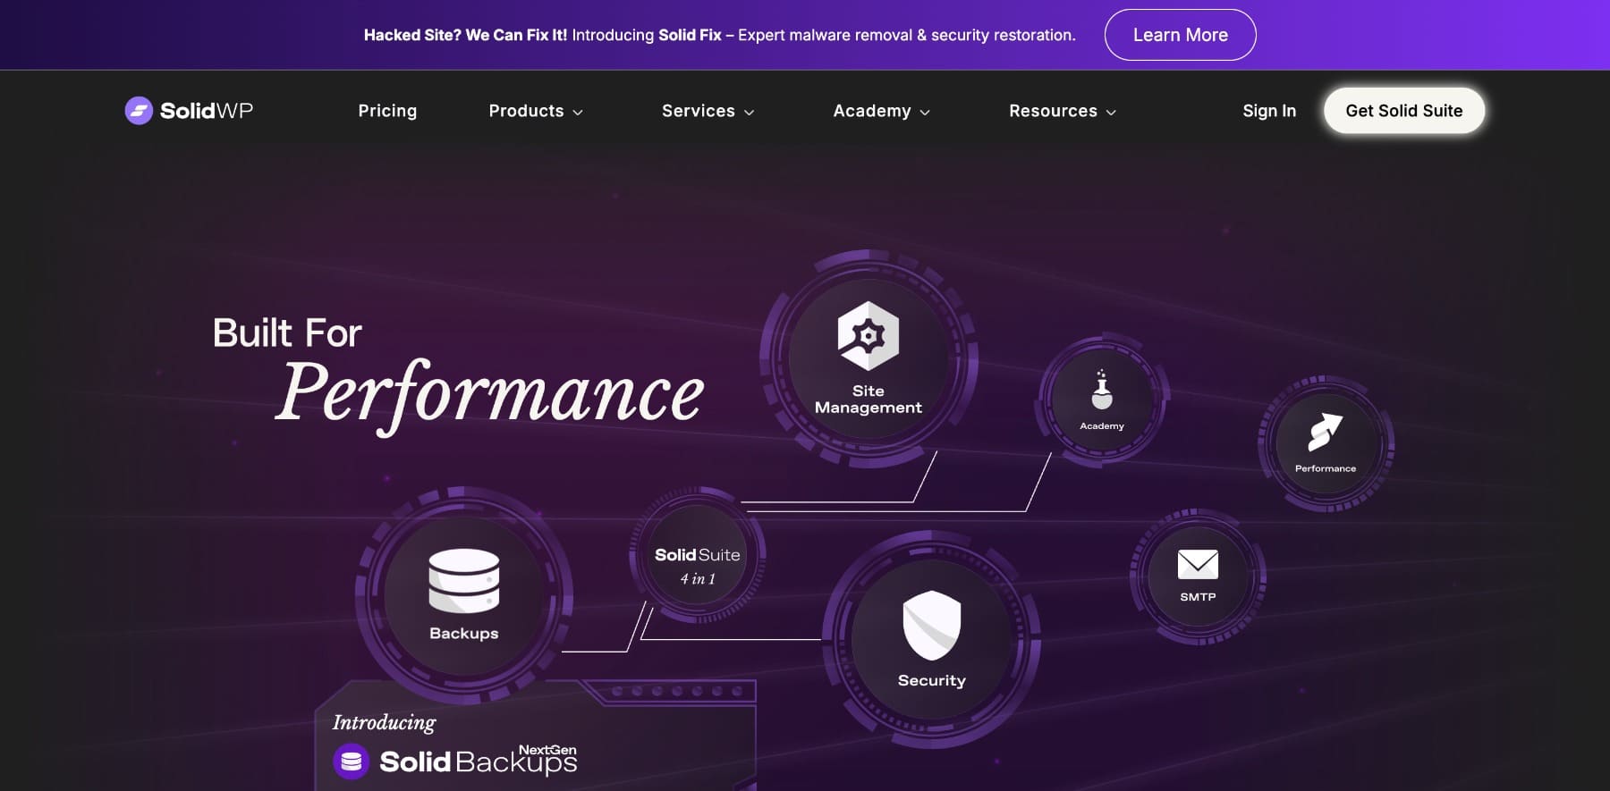Click the Solid Suite 4 in 1 circle
This screenshot has height=791, width=1610.
pyautogui.click(x=698, y=555)
